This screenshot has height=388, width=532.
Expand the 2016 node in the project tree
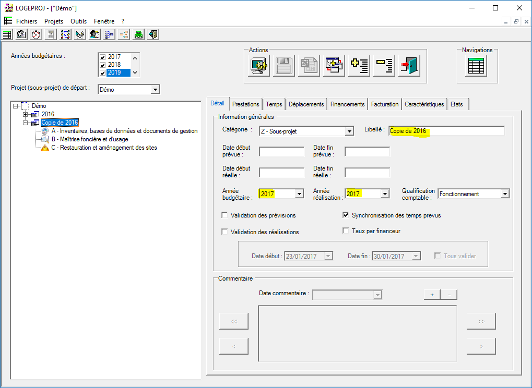(26, 114)
